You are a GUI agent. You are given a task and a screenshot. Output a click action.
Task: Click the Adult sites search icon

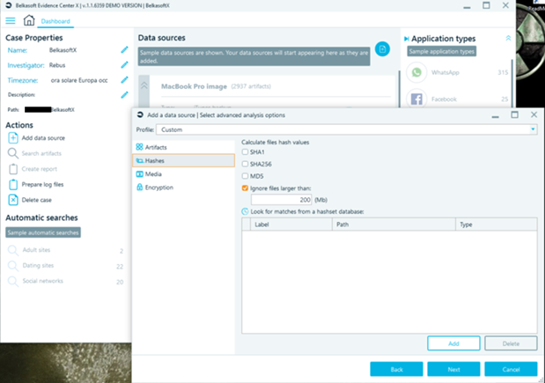pyautogui.click(x=13, y=250)
